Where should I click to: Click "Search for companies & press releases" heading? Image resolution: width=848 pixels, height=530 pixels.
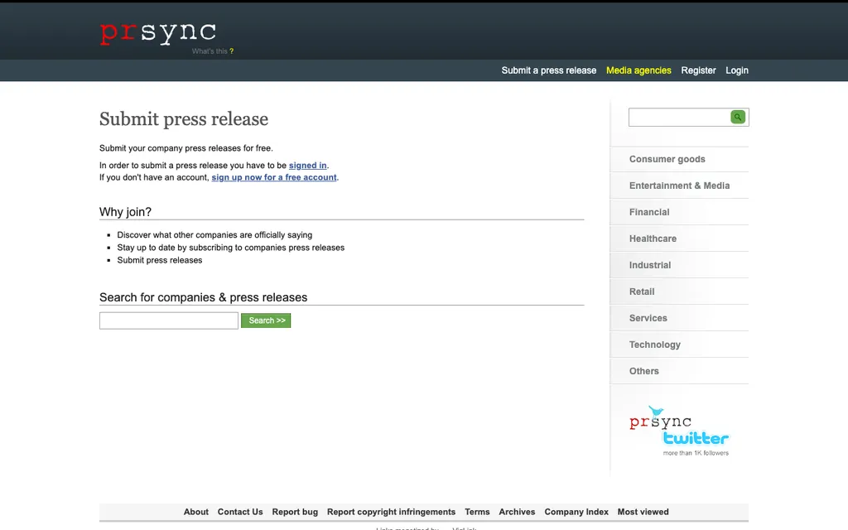point(204,297)
